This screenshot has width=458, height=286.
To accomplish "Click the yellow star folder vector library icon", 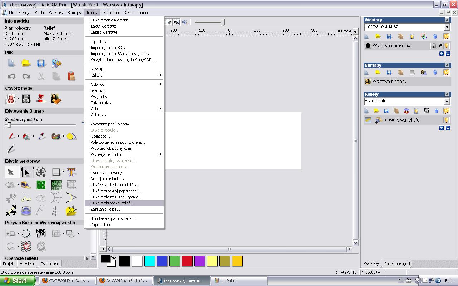I will (x=72, y=211).
